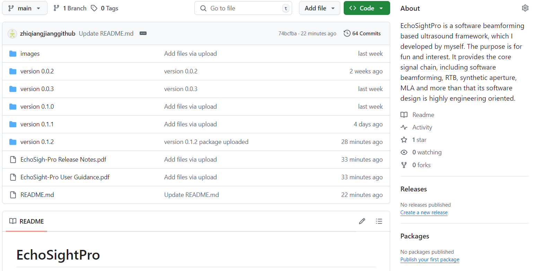Open the Packages heading link
The width and height of the screenshot is (536, 271).
coord(415,236)
